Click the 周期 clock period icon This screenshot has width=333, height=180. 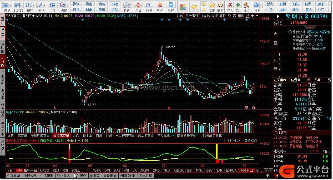28,5
